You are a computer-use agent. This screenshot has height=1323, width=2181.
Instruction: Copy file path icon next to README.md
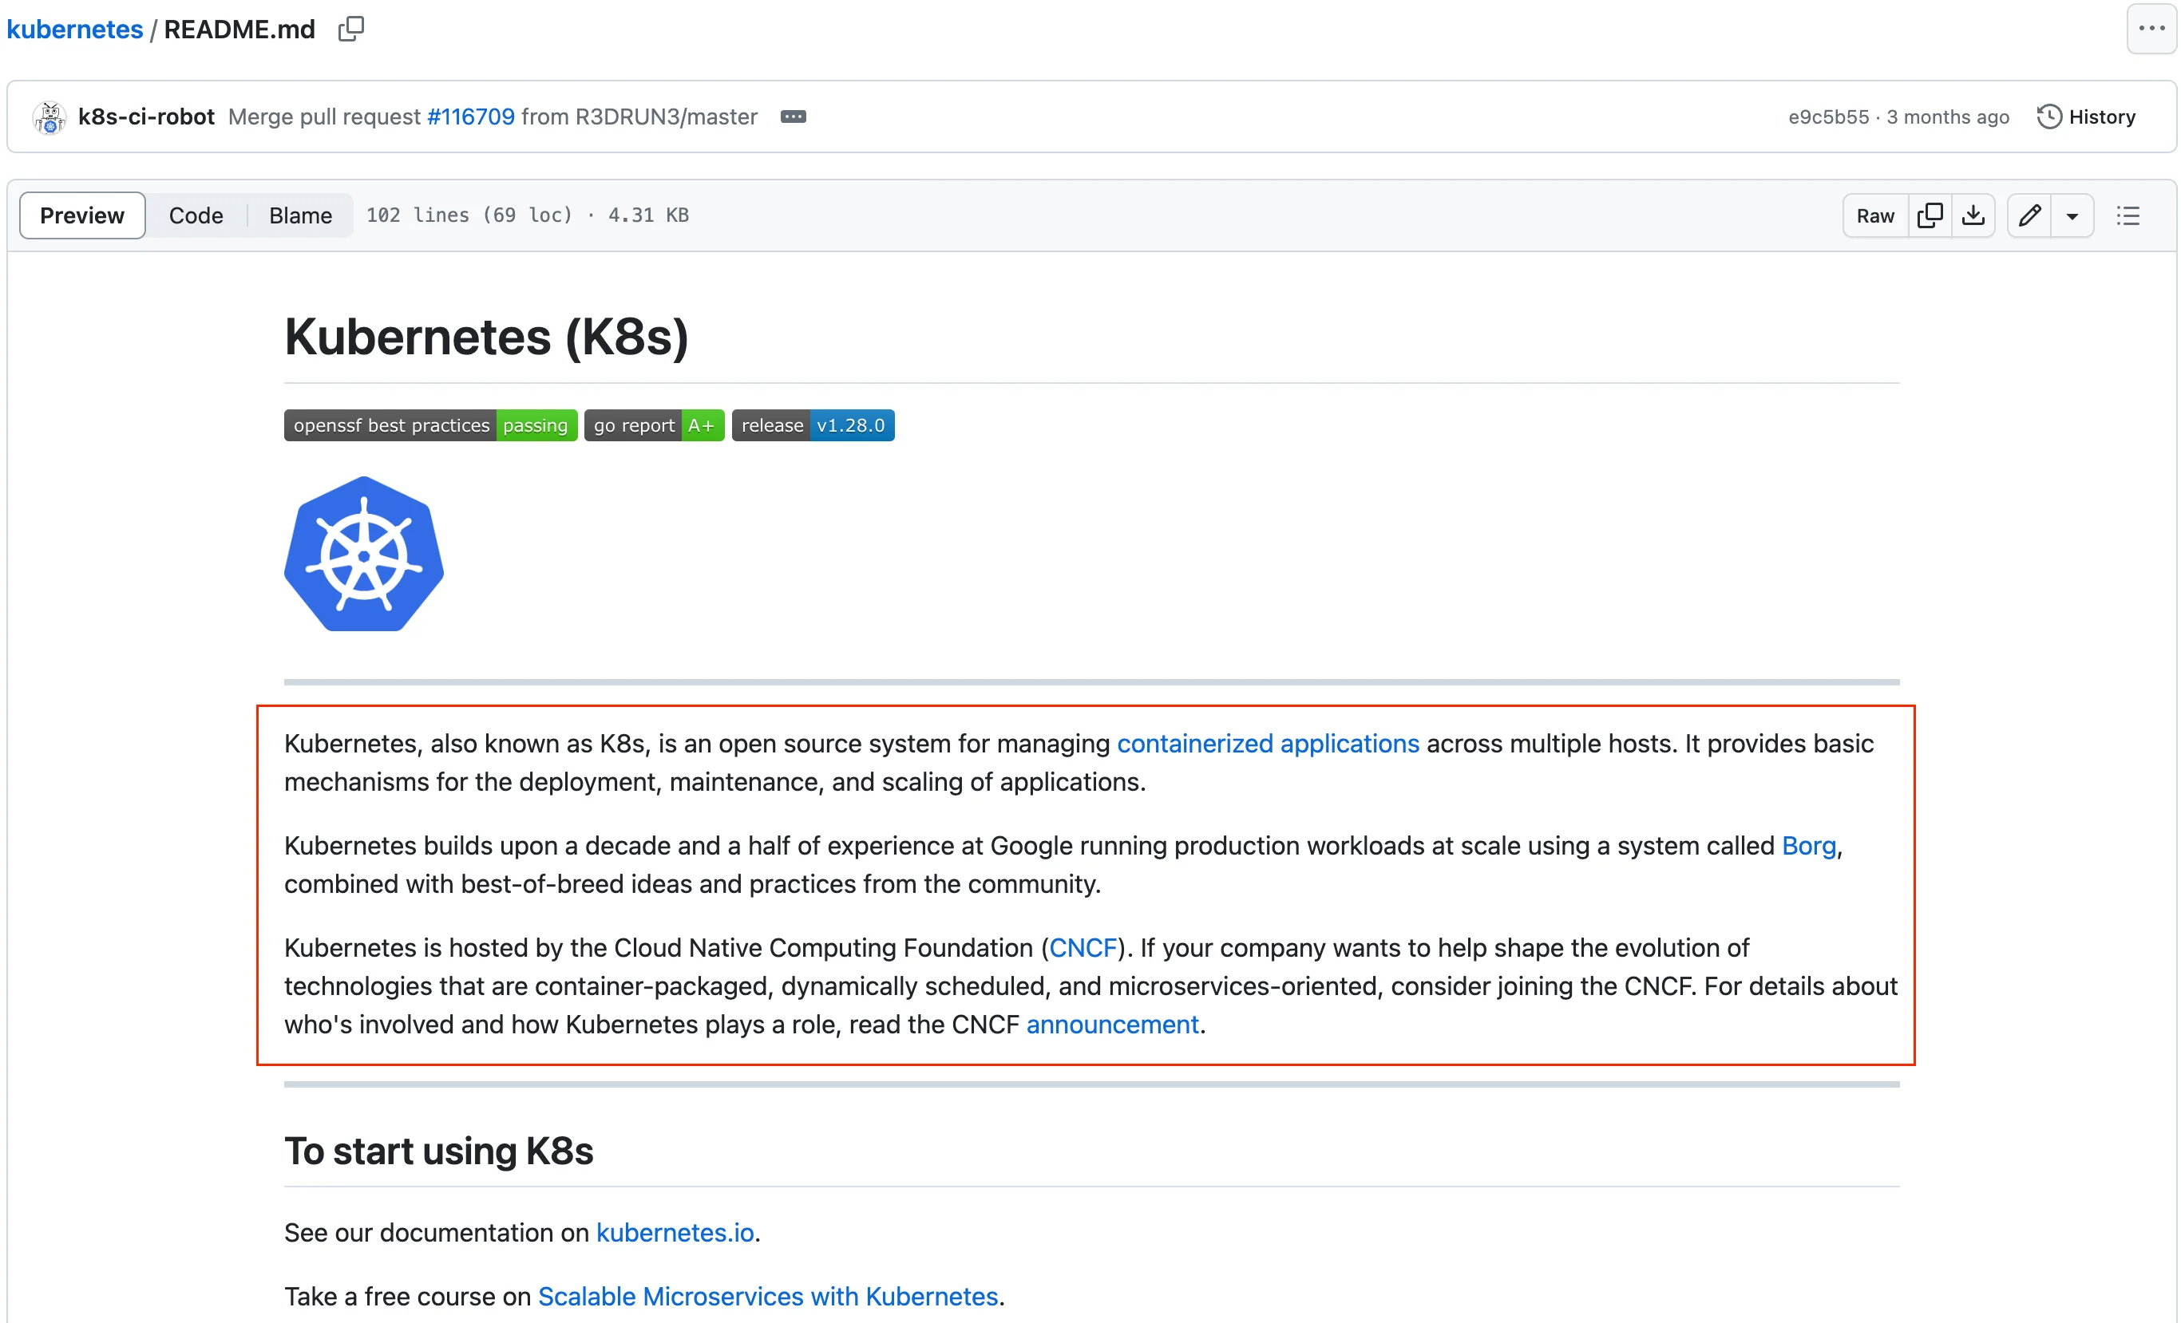[x=350, y=30]
